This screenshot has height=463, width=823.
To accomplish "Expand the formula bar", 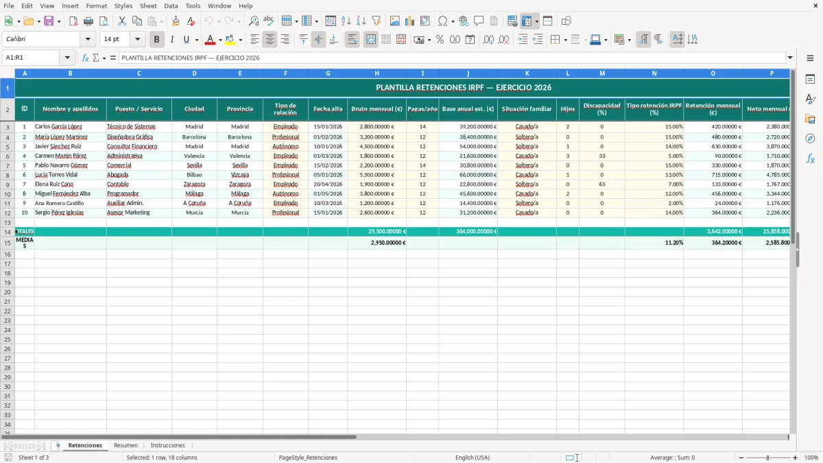I will tap(790, 58).
